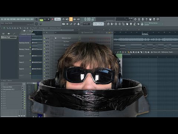178x134 pixels.
Task: Open the Browser view icon
Action: pyautogui.click(x=123, y=24)
